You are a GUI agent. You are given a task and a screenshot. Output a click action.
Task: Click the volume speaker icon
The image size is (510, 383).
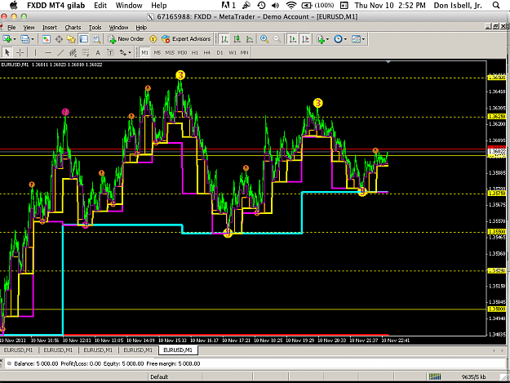click(x=276, y=5)
